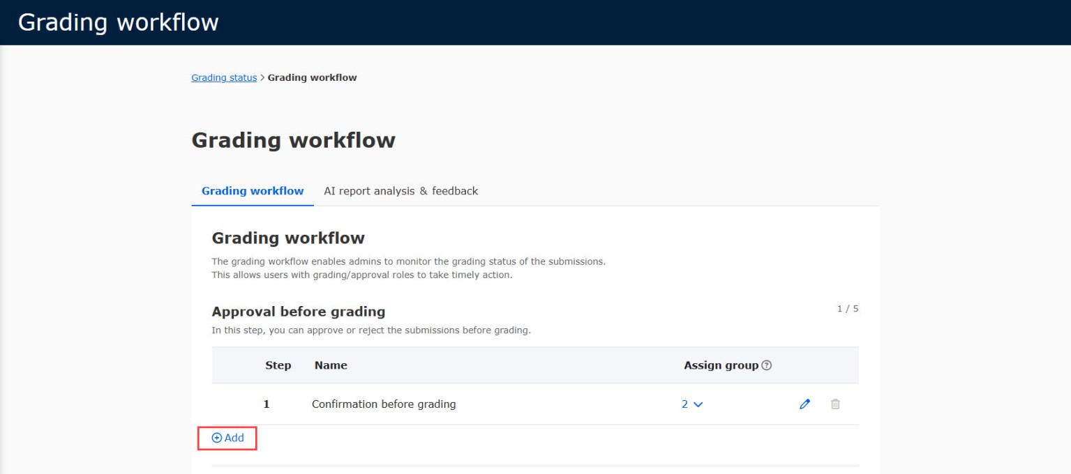Click the Name column header
Viewport: 1071px width, 474px height.
pos(331,365)
